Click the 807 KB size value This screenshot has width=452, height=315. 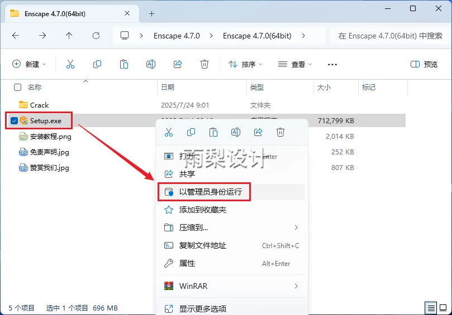(342, 167)
